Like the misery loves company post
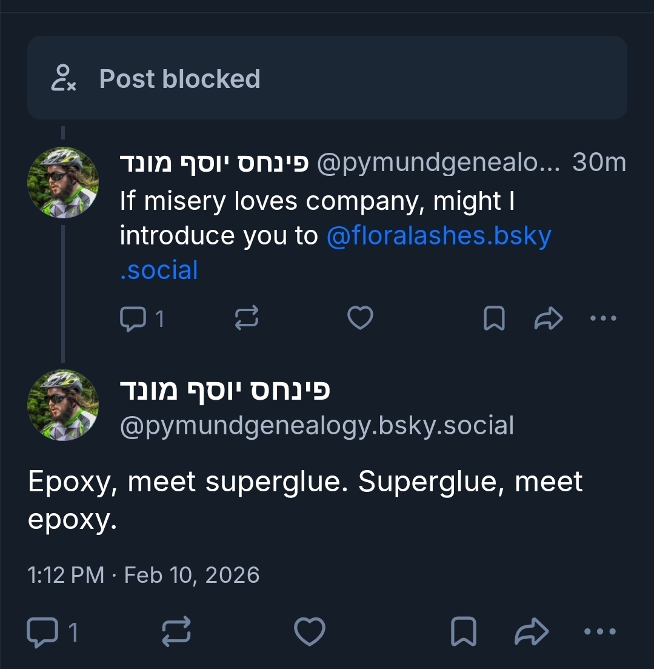 coord(360,318)
